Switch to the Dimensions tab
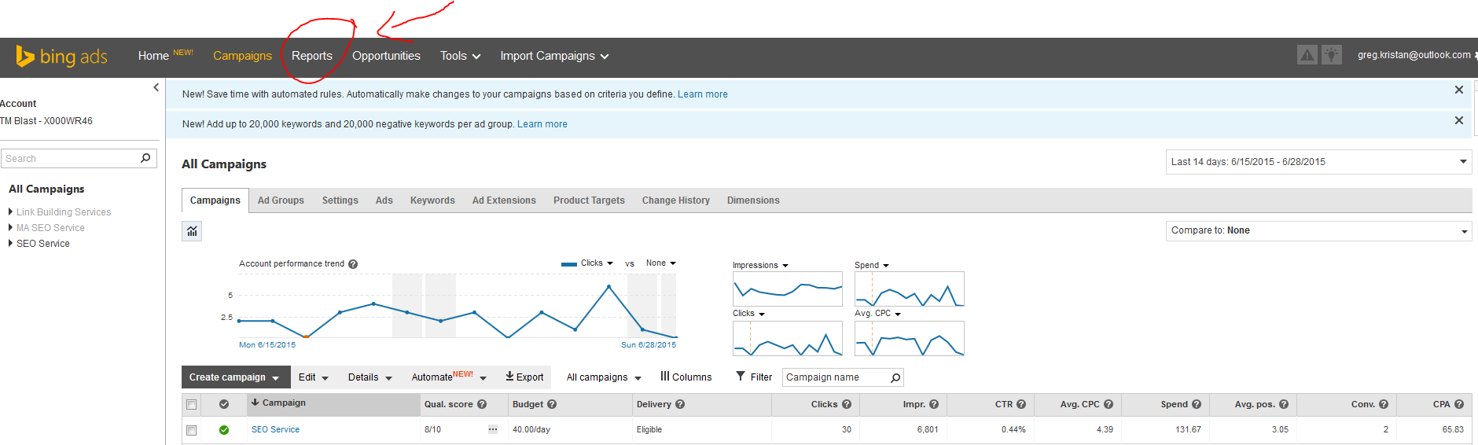The image size is (1478, 445). tap(753, 200)
